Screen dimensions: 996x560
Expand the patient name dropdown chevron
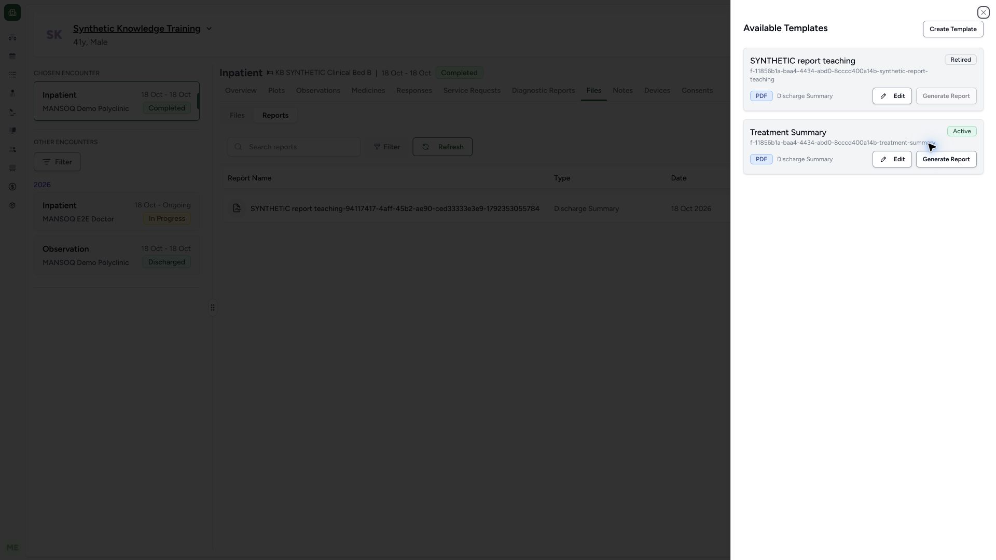pyautogui.click(x=209, y=29)
